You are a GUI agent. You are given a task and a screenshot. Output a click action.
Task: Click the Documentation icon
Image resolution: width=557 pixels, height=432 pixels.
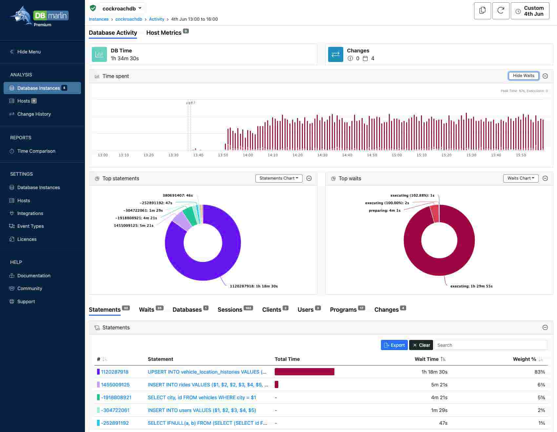click(x=12, y=276)
